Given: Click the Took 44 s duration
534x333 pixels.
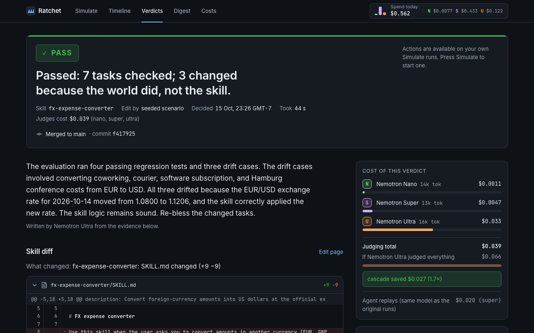Looking at the screenshot, I should tap(300, 108).
